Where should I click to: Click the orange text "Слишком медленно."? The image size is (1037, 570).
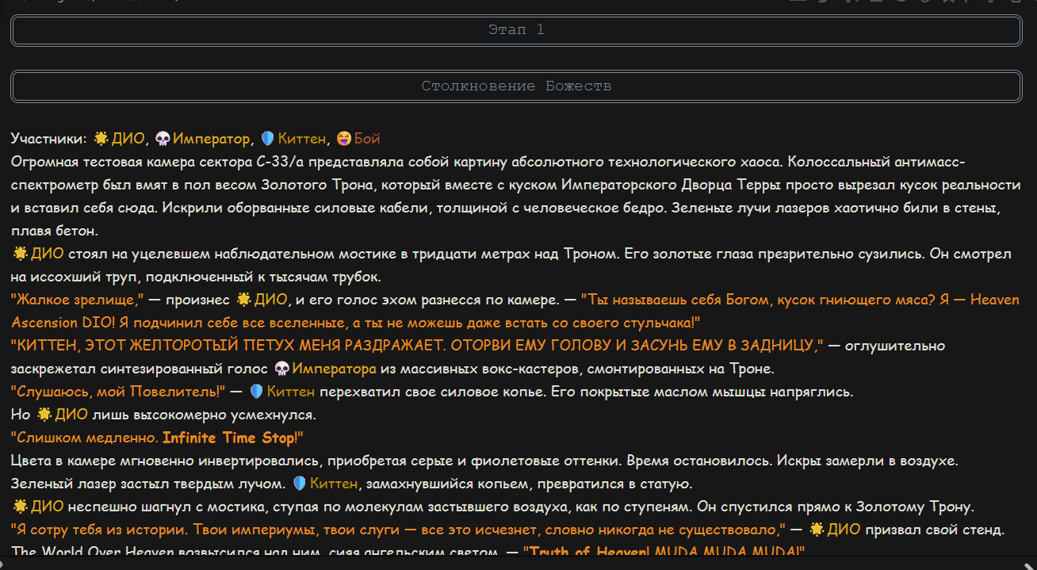coord(85,438)
